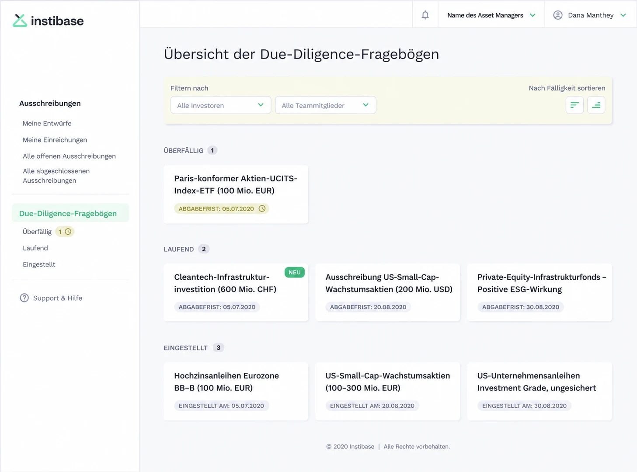637x472 pixels.
Task: Select Due-Diligence-Fragebögen in sidebar
Action: pos(70,213)
